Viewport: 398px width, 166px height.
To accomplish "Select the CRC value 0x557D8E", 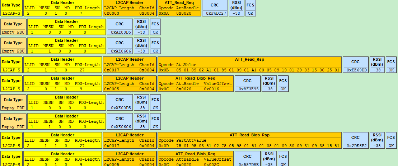I will (247, 164).
